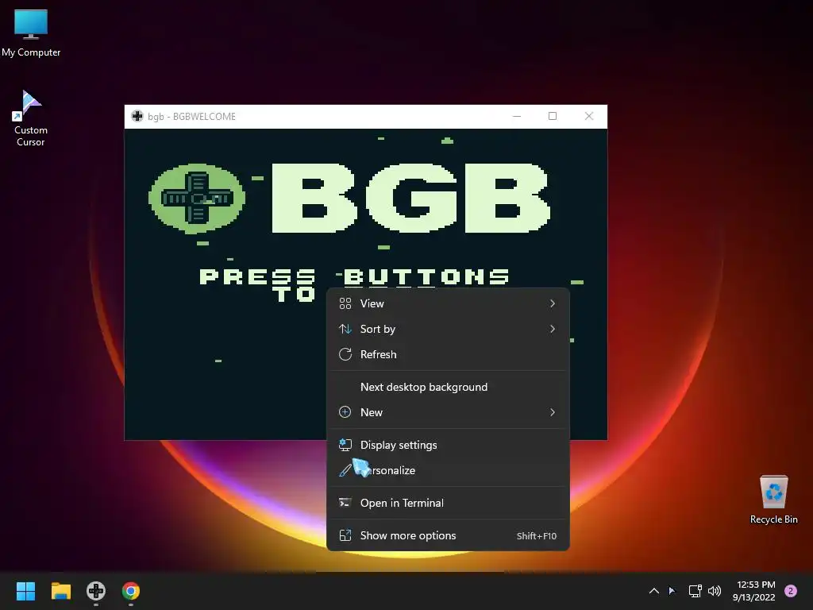Click the New plus-circle icon
The image size is (813, 610).
click(x=345, y=412)
